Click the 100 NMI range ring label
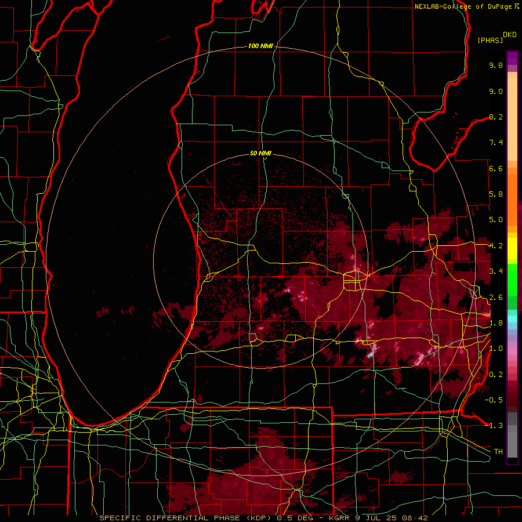 point(260,46)
